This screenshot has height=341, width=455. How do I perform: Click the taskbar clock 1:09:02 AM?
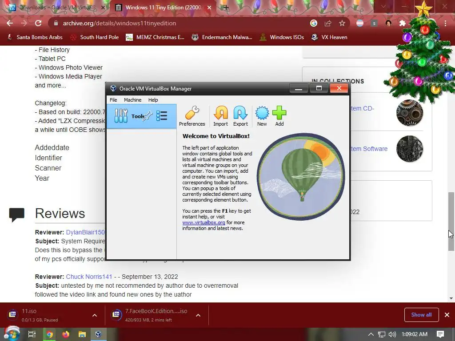415,334
